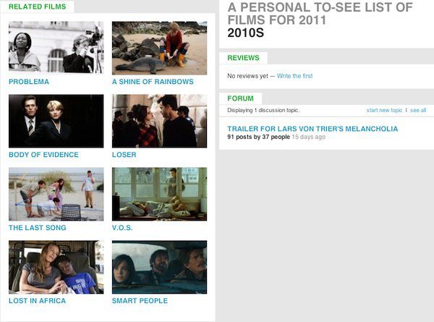The image size is (434, 322).
Task: Open the Trailer for Lars von Trier's Melancholia topic
Action: point(312,129)
